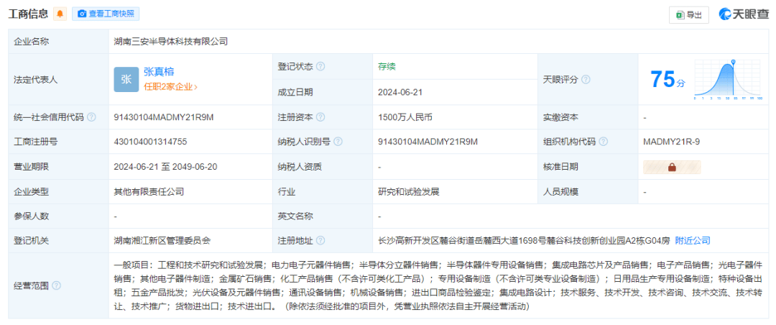Click organization code MADMY21R-9
Screen dimensions: 776x325
pyautogui.click(x=672, y=142)
